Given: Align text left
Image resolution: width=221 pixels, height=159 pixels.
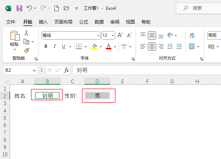Looking at the screenshot, I should 143,47.
